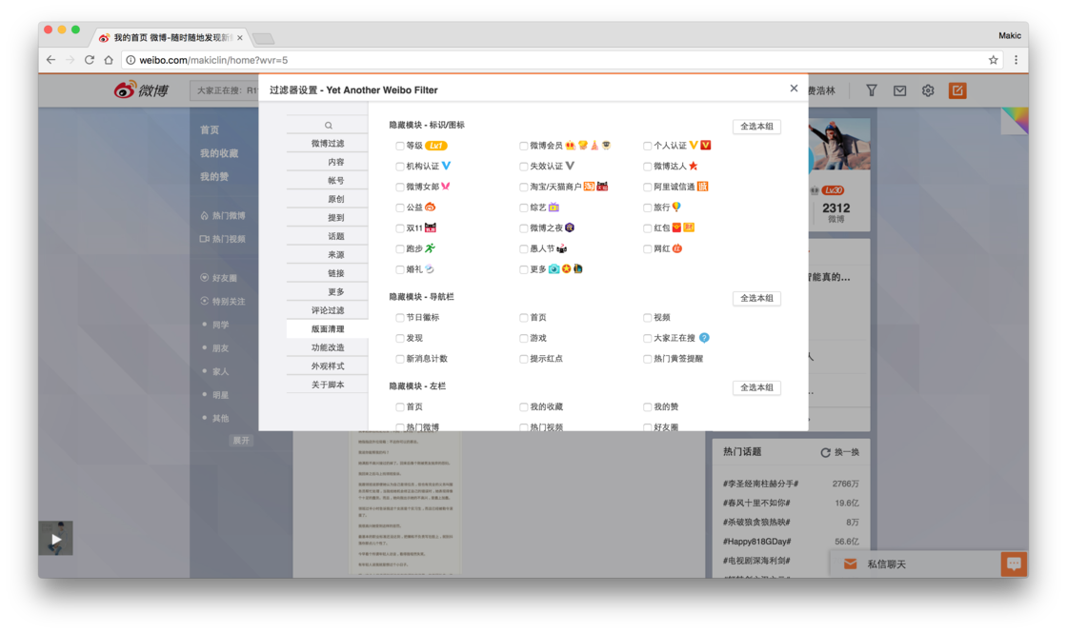Toggle the 双11 checkbox

click(x=399, y=227)
